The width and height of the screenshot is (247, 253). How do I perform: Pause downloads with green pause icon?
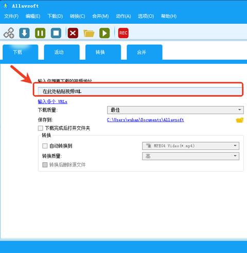40,33
